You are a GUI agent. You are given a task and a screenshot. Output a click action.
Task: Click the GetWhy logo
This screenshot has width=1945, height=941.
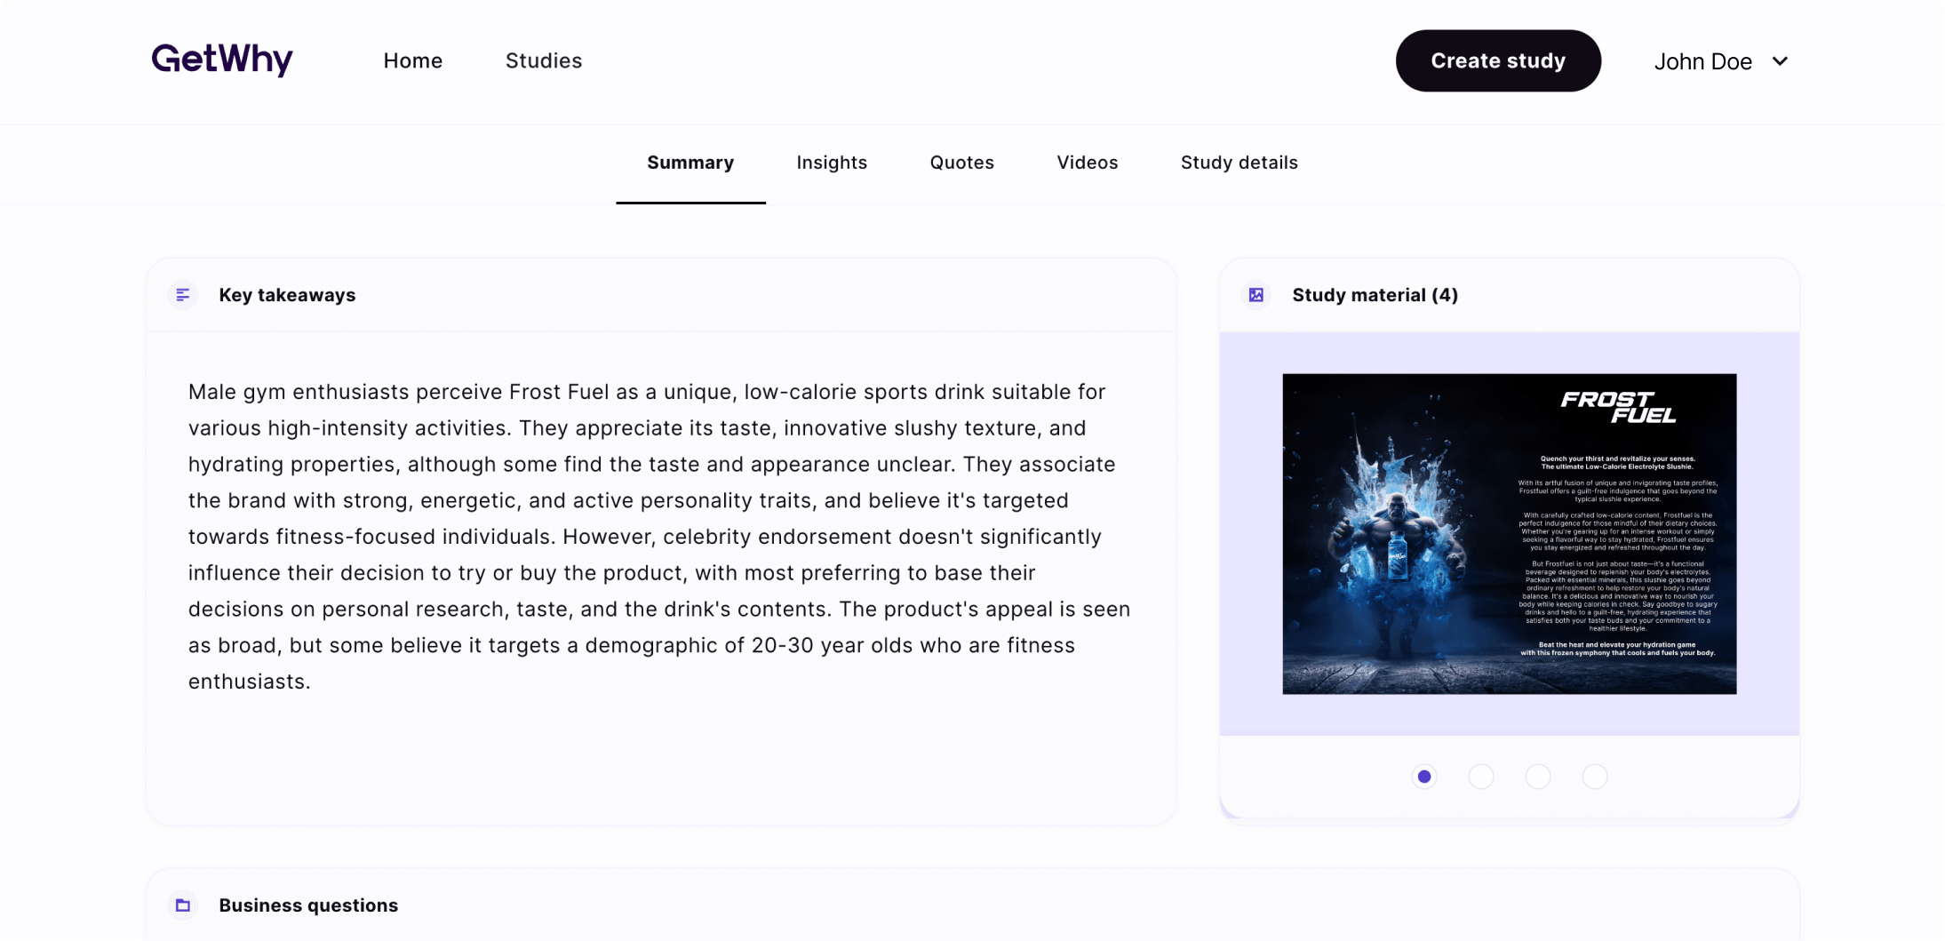pos(222,60)
